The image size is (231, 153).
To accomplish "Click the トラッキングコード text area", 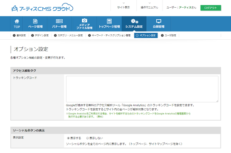I will 142,89.
